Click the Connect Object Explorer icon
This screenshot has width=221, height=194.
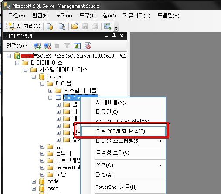pyautogui.click(x=37, y=46)
